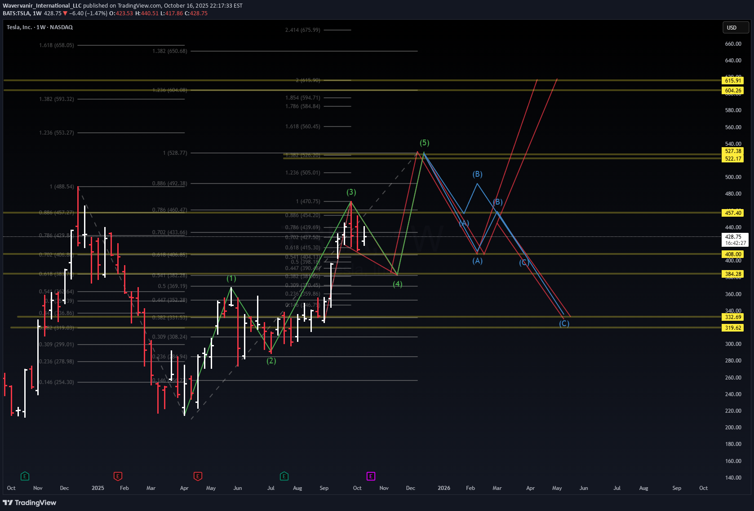The image size is (754, 511).
Task: Open the green earnings marker near July 2025
Action: point(284,476)
